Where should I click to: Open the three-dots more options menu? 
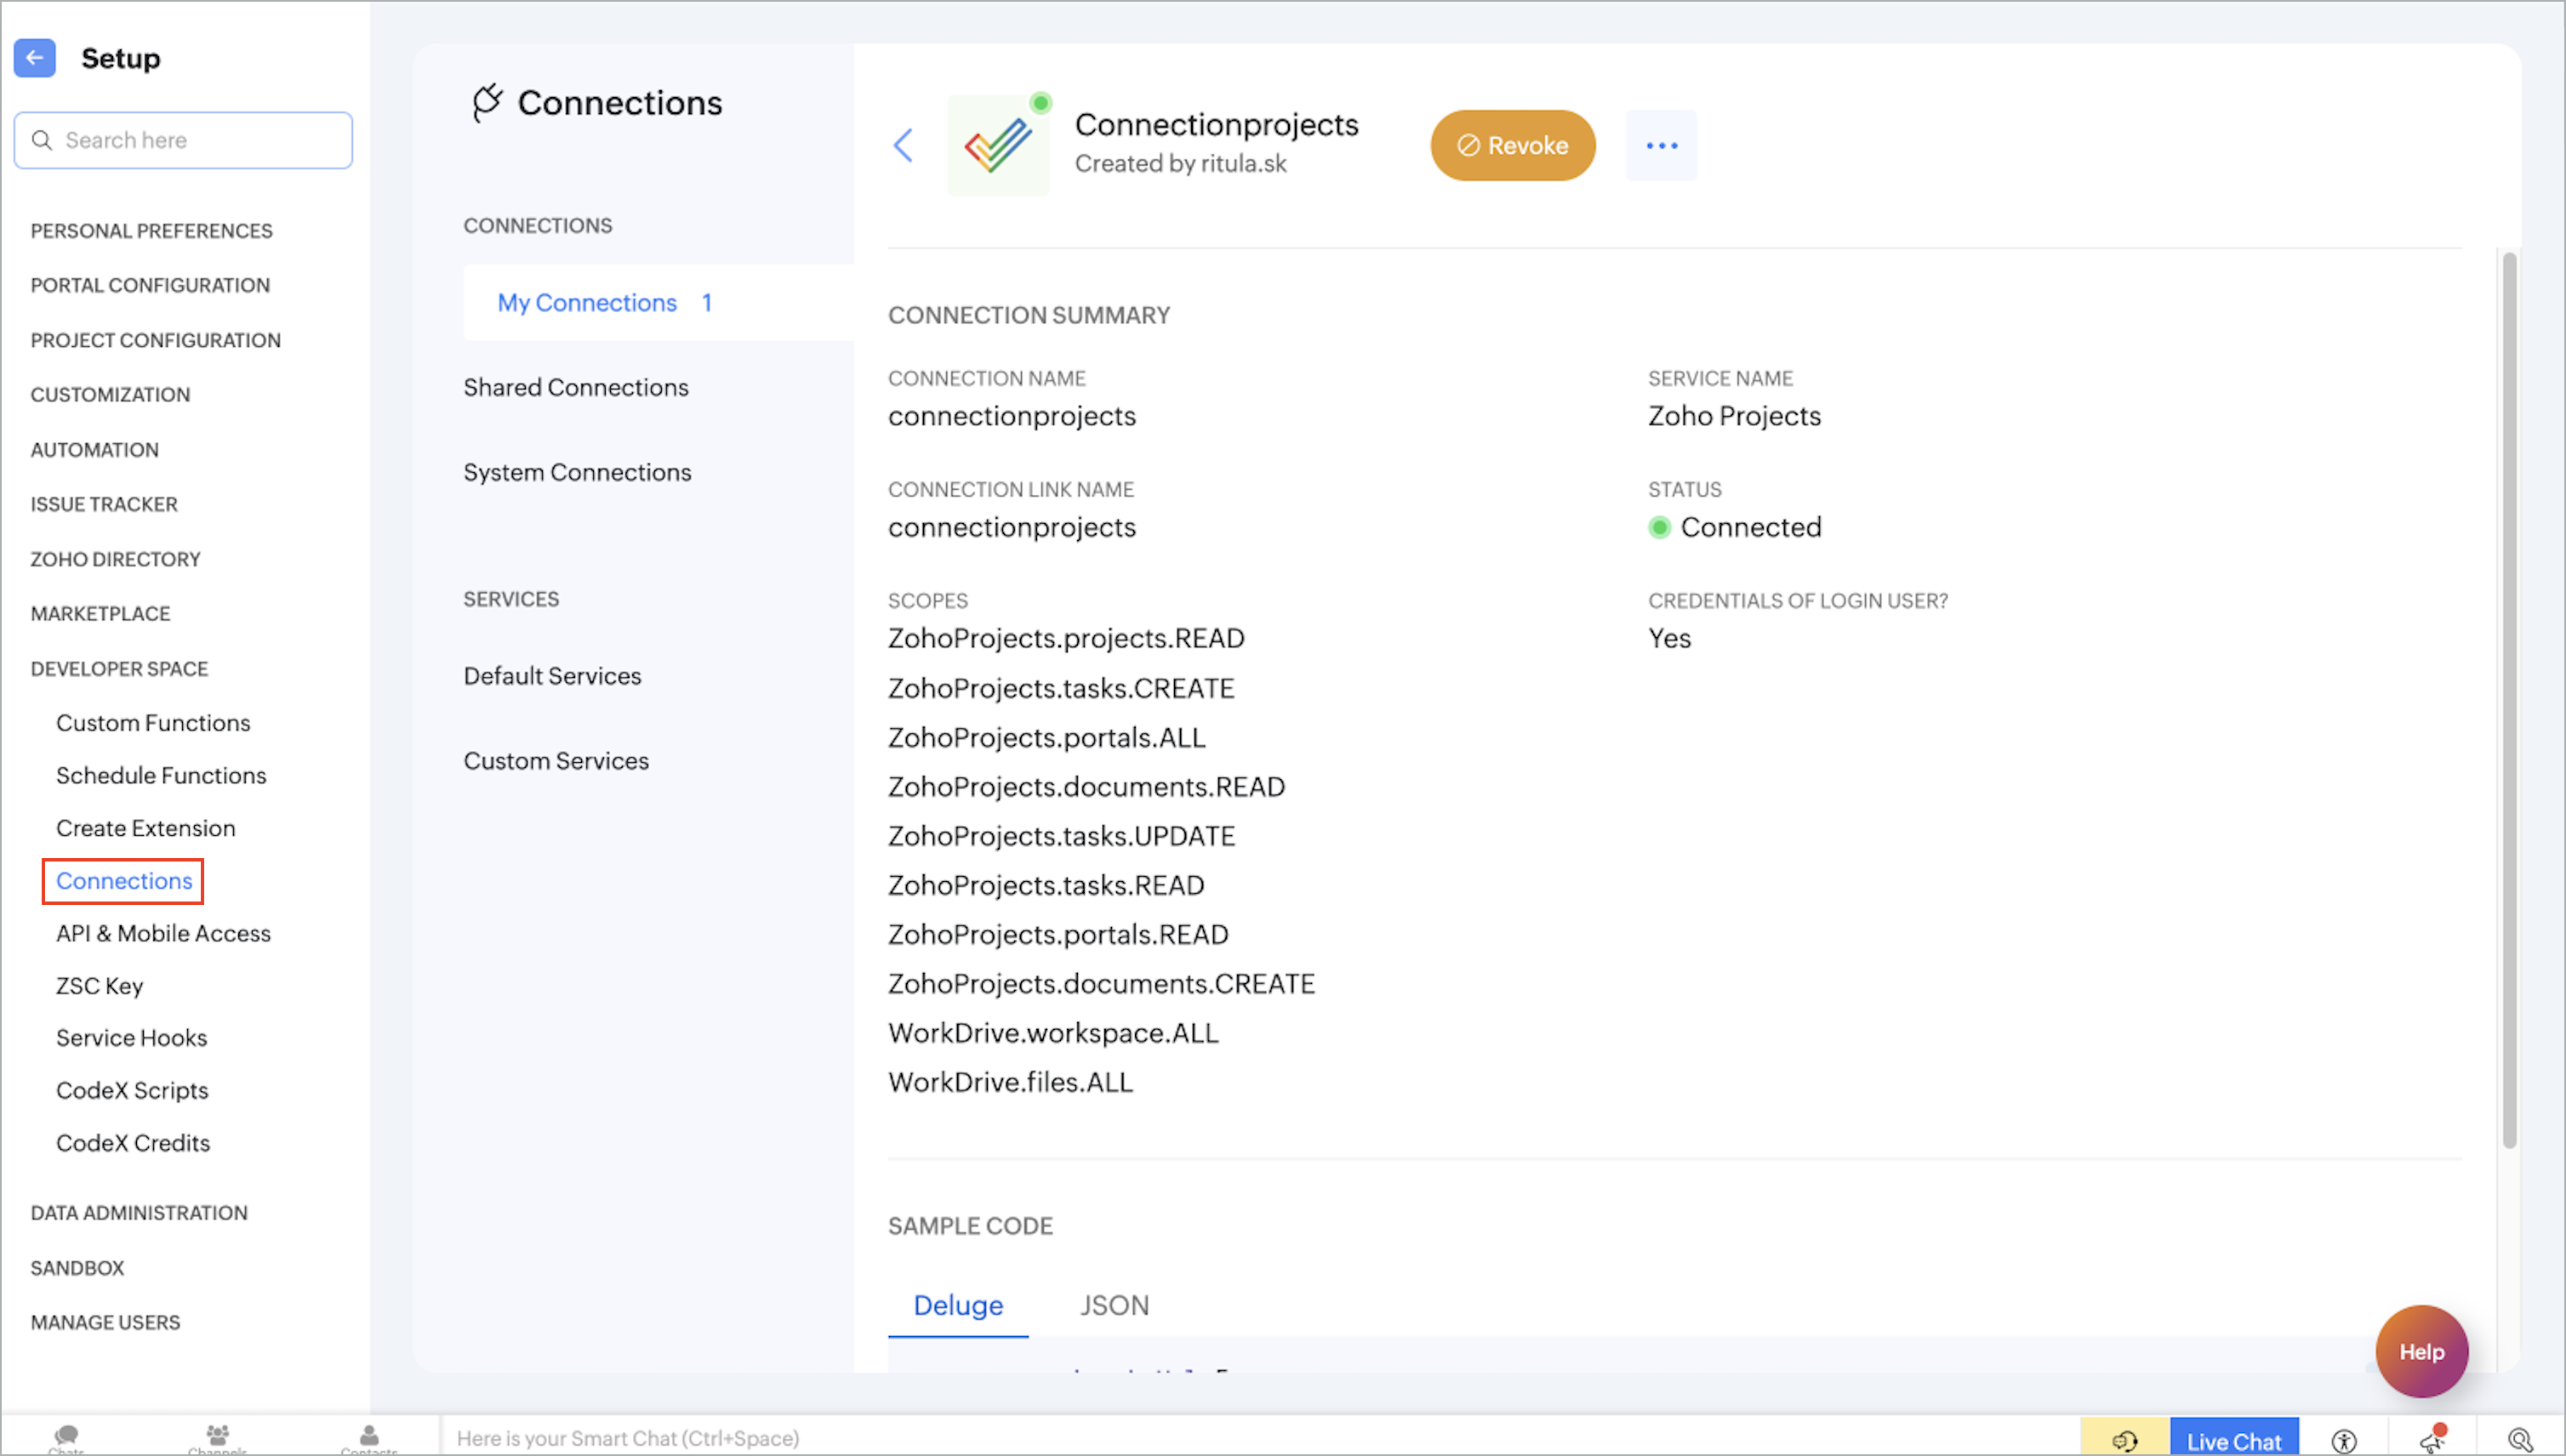[1661, 146]
